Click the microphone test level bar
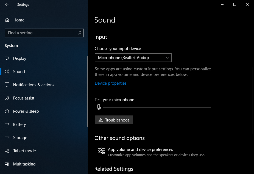 click(157, 107)
